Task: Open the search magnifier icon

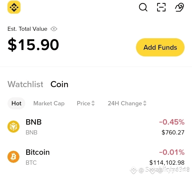Action: 143,7
